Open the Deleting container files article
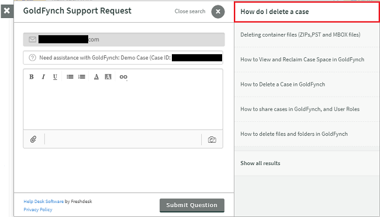 coord(307,35)
